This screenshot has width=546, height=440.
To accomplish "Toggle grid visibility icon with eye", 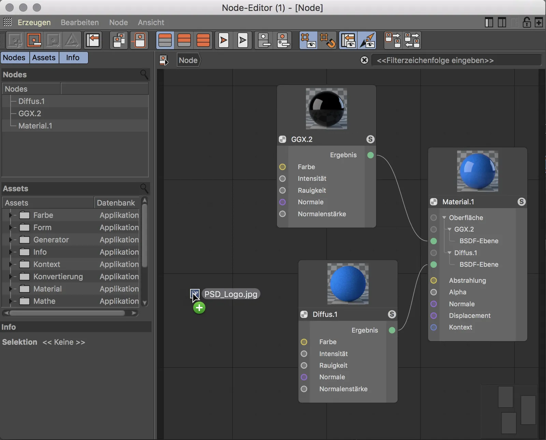I will pos(308,40).
